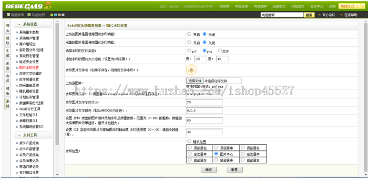Click the plus icon beside 快捷方式
This screenshot has height=179, width=369.
pos(363,6)
